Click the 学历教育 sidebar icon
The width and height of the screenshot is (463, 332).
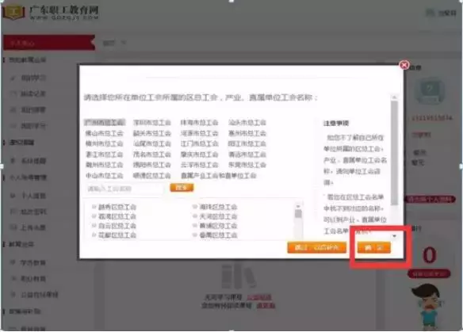[x=13, y=262]
